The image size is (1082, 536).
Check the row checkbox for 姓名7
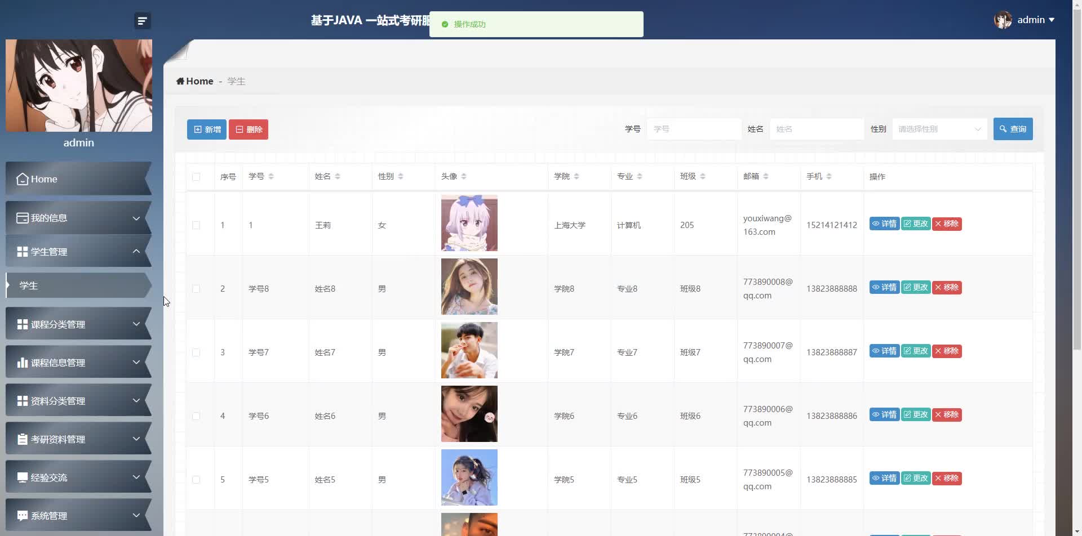196,352
